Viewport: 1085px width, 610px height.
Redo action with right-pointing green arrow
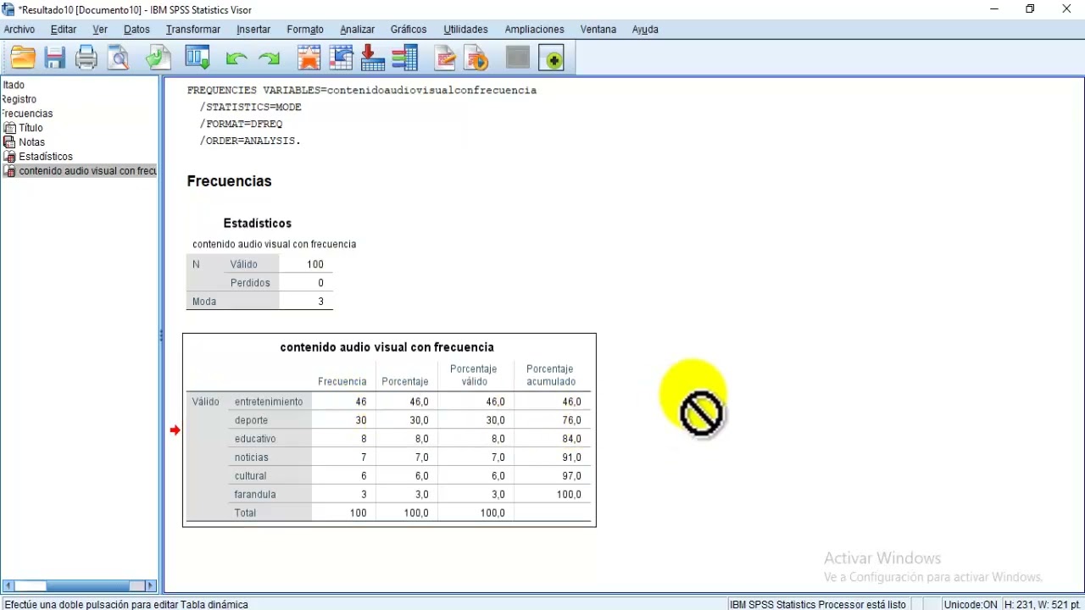(270, 58)
